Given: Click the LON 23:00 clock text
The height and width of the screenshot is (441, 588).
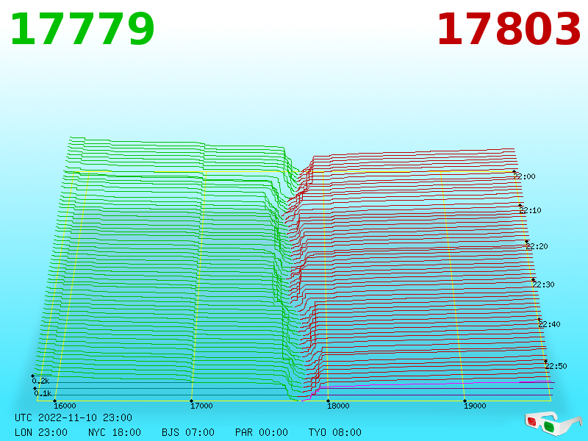Looking at the screenshot, I should click(x=41, y=432).
